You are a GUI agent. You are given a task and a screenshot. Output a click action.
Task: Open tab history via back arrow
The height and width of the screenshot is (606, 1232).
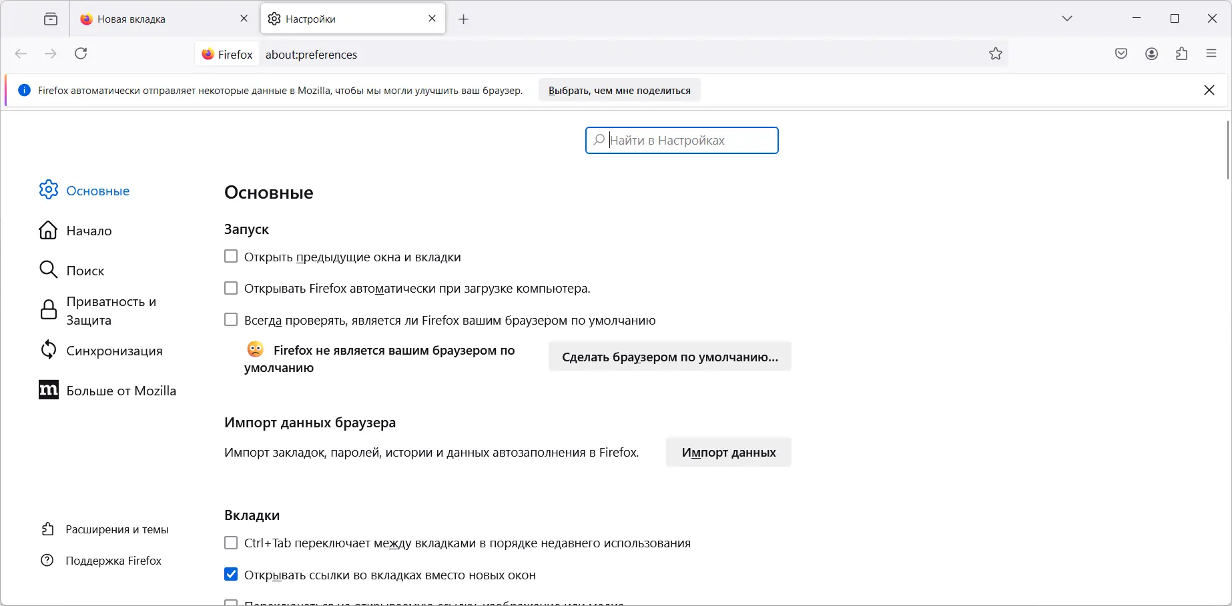point(21,53)
